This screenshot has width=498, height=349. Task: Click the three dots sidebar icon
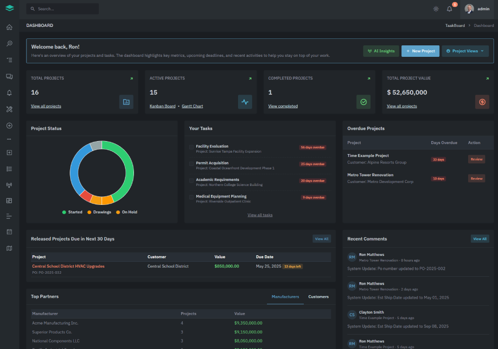tap(9, 139)
